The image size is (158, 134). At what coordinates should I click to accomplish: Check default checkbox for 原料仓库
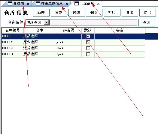coord(88,42)
